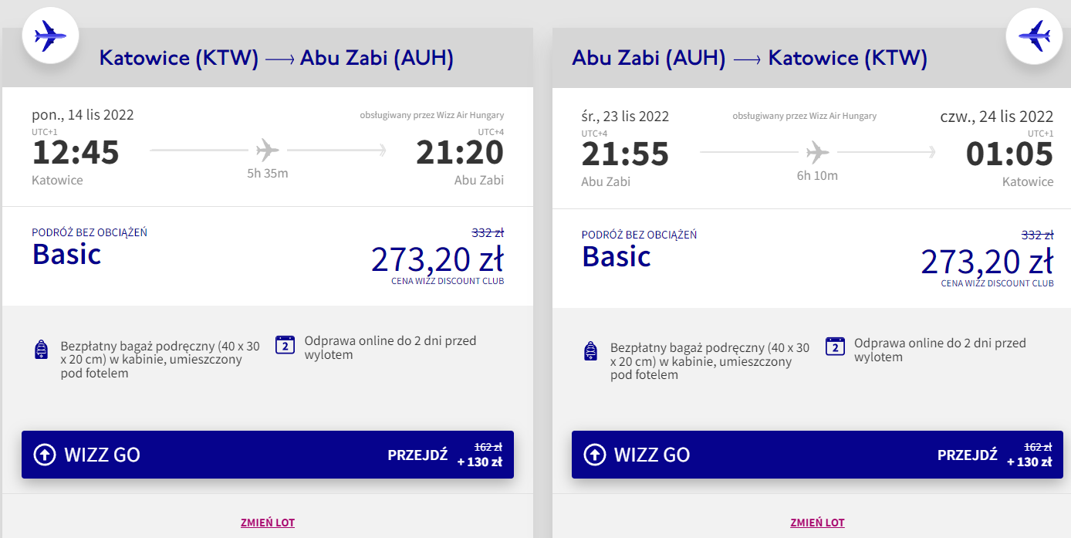The image size is (1071, 538).
Task: Click the backpack icon on Abu Zabi departure card
Action: coord(592,352)
